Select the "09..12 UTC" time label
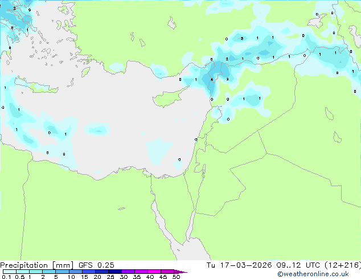 click(x=298, y=265)
